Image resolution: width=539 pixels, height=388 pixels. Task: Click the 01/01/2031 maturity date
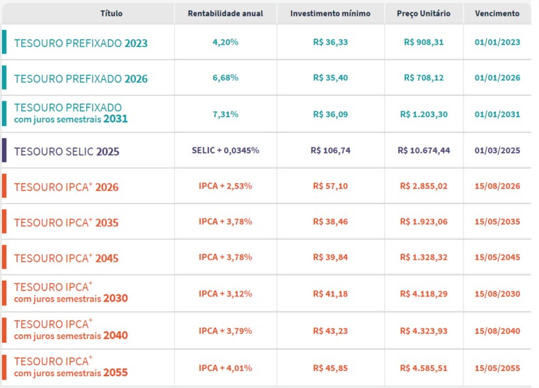pos(497,115)
